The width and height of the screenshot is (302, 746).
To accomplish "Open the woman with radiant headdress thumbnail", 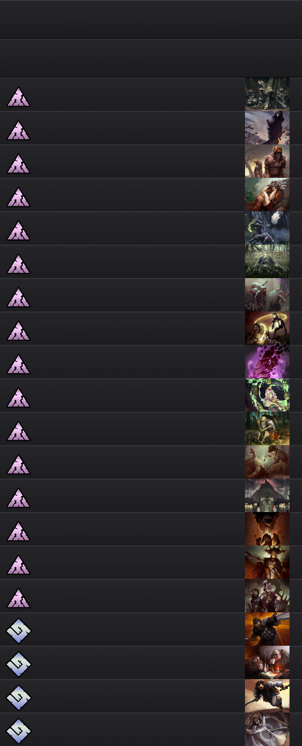I will click(267, 195).
